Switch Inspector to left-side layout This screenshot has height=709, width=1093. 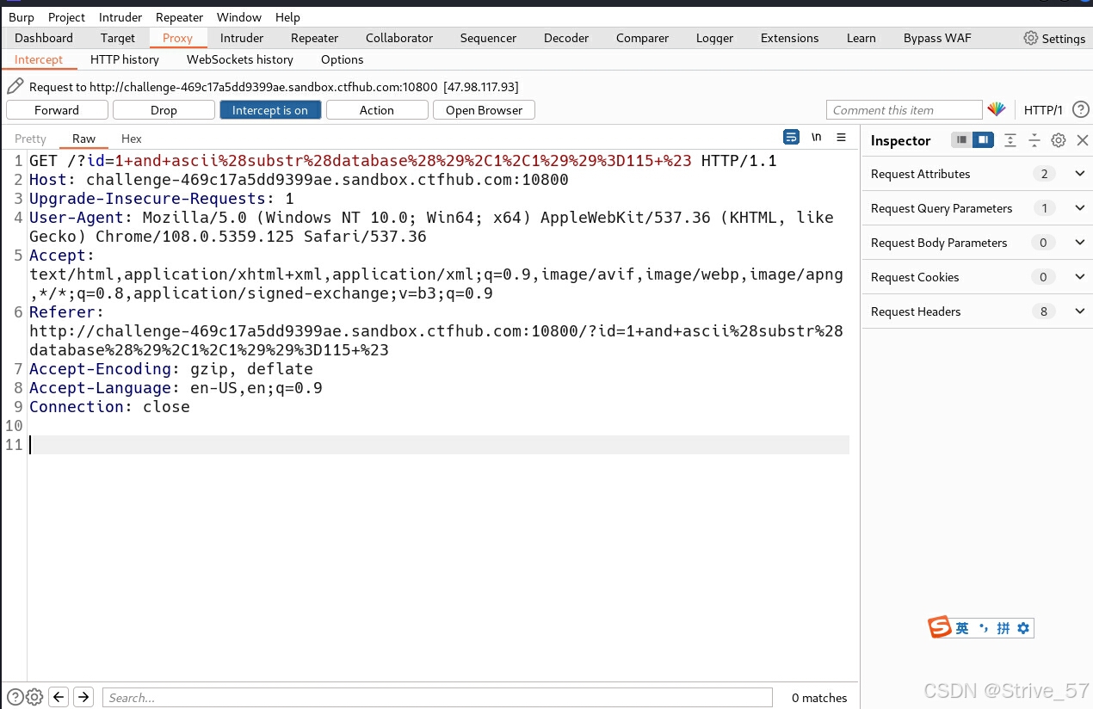point(962,139)
